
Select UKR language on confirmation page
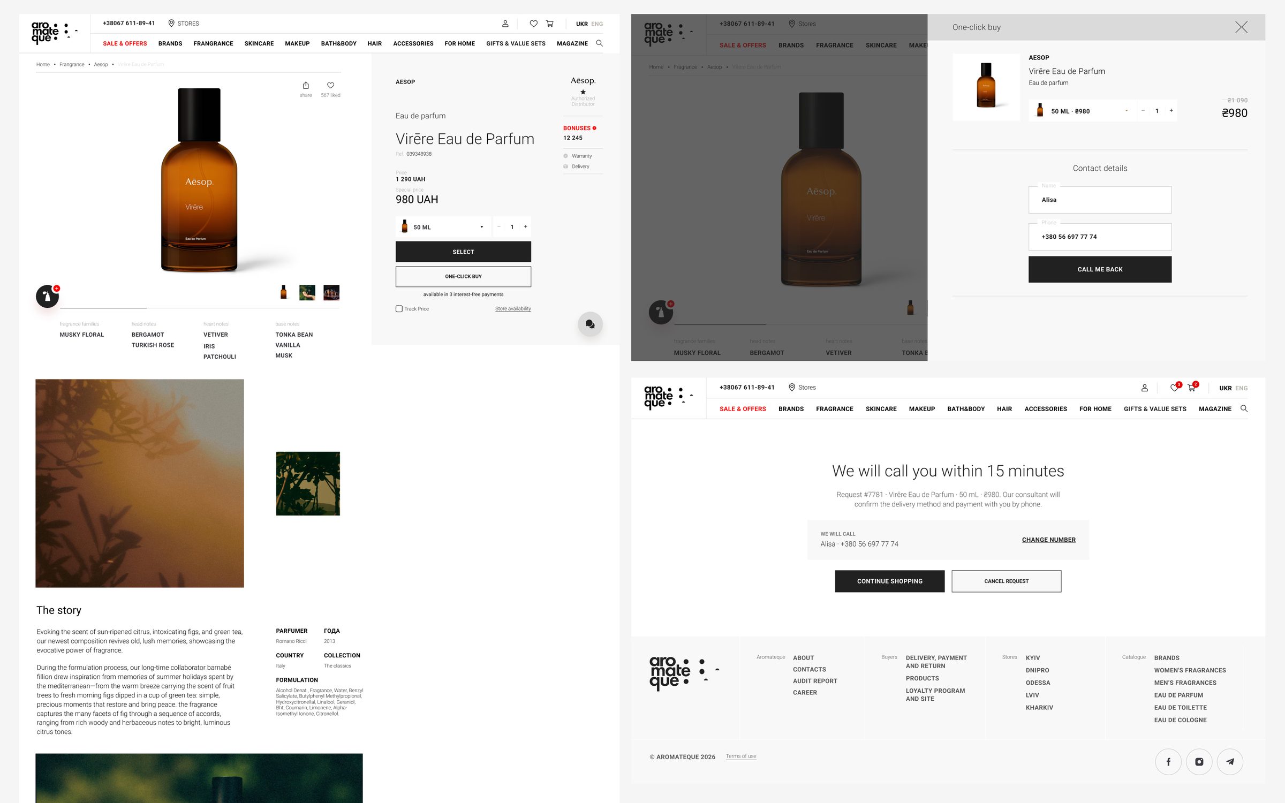(1226, 388)
